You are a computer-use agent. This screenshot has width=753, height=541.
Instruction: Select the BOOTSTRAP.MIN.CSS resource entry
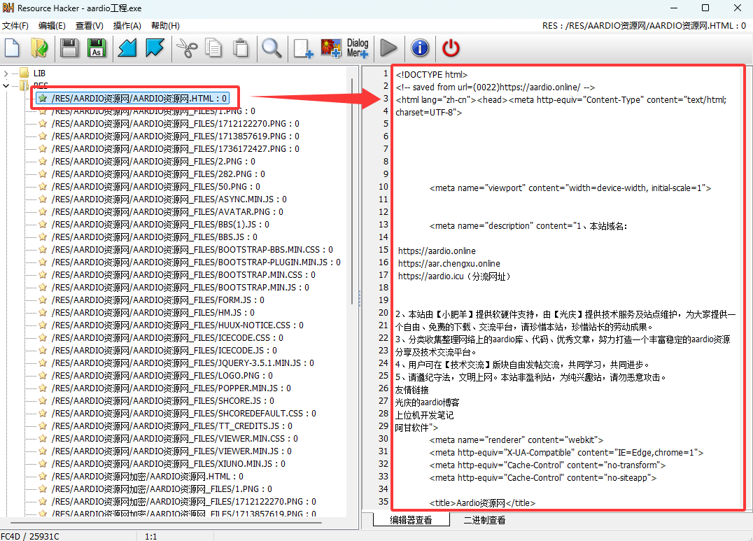pos(183,275)
